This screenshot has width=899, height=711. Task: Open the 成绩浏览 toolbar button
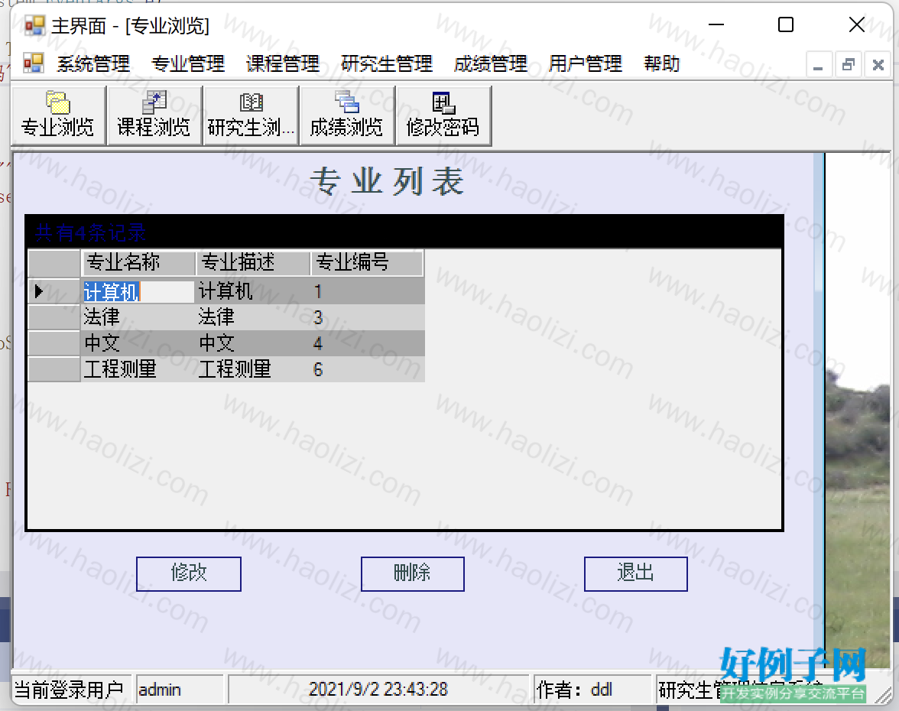(x=347, y=116)
